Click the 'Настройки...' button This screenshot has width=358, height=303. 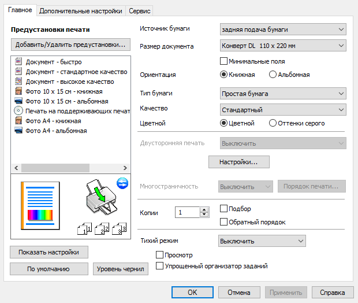[239, 162]
